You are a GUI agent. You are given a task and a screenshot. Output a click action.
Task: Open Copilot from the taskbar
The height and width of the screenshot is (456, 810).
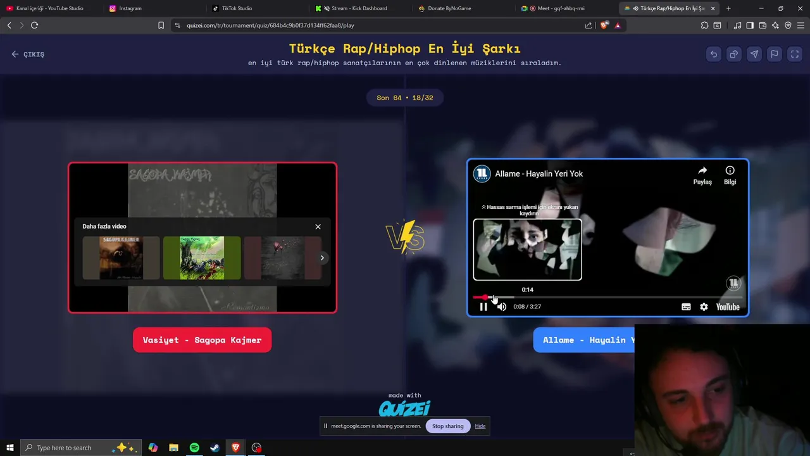[x=153, y=448]
